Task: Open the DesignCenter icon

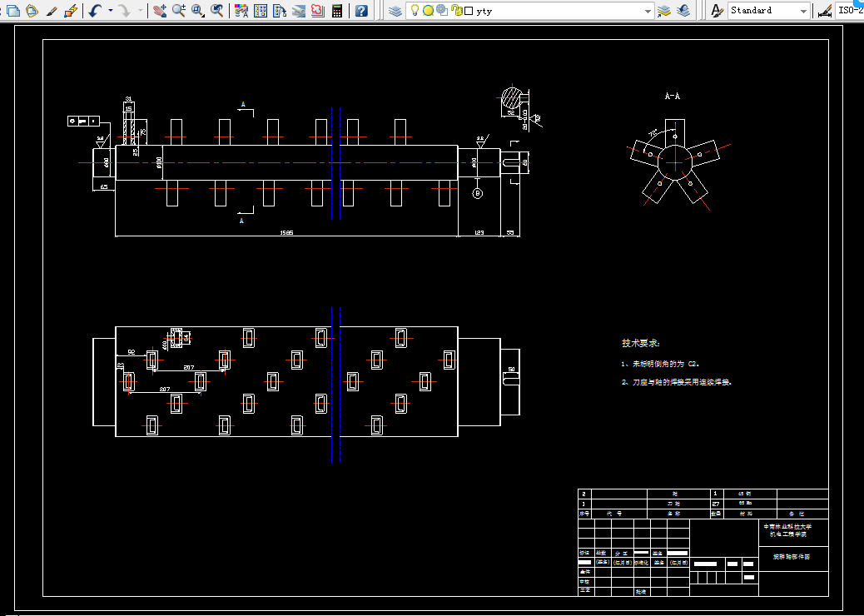Action: pyautogui.click(x=261, y=10)
